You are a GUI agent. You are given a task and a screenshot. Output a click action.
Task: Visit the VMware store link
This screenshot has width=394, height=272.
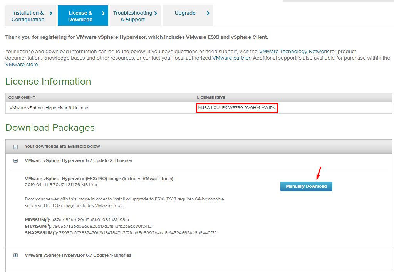(x=22, y=65)
